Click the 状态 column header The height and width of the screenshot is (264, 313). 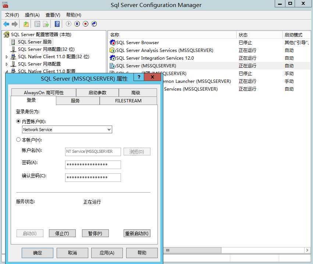[260, 35]
